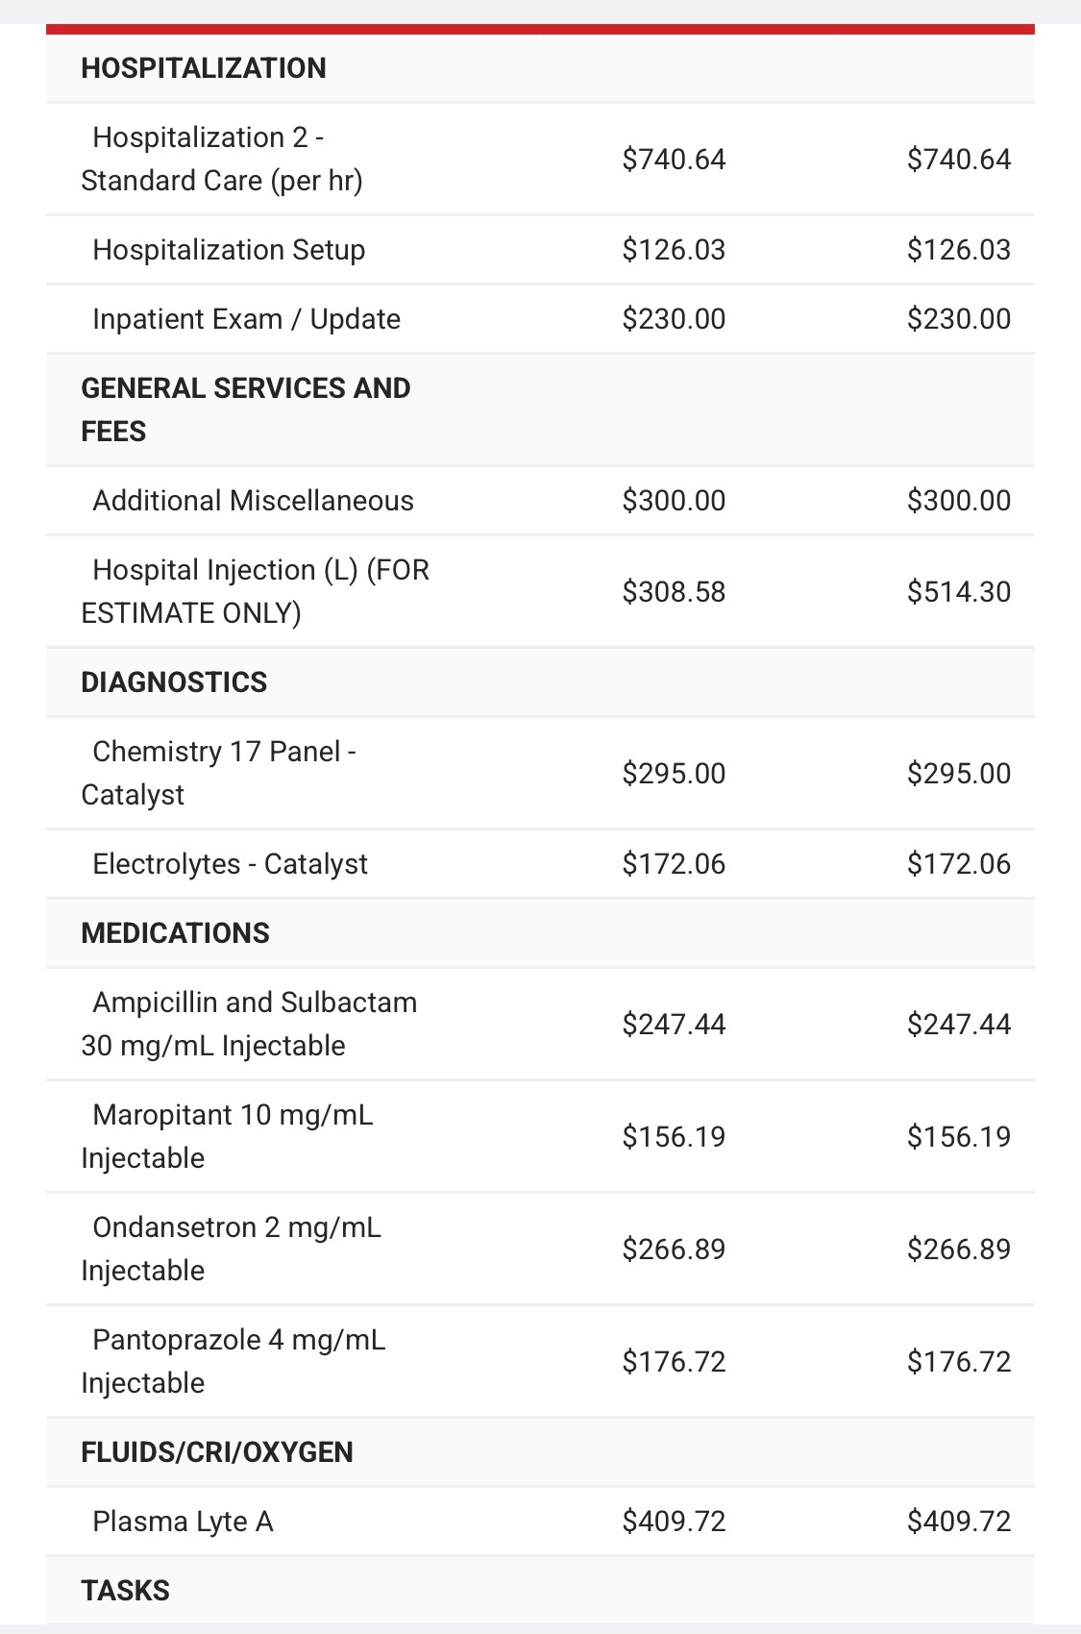Select the MEDICATIONS section header

pos(175,933)
